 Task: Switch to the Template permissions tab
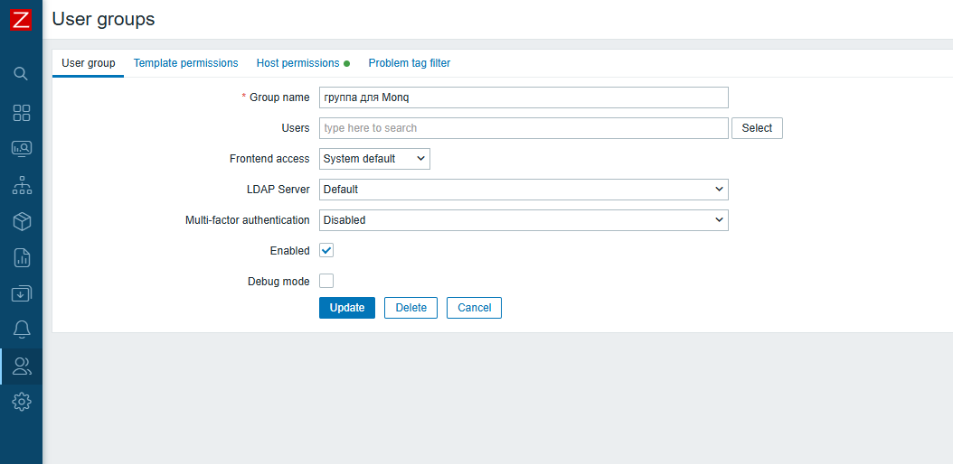185,63
